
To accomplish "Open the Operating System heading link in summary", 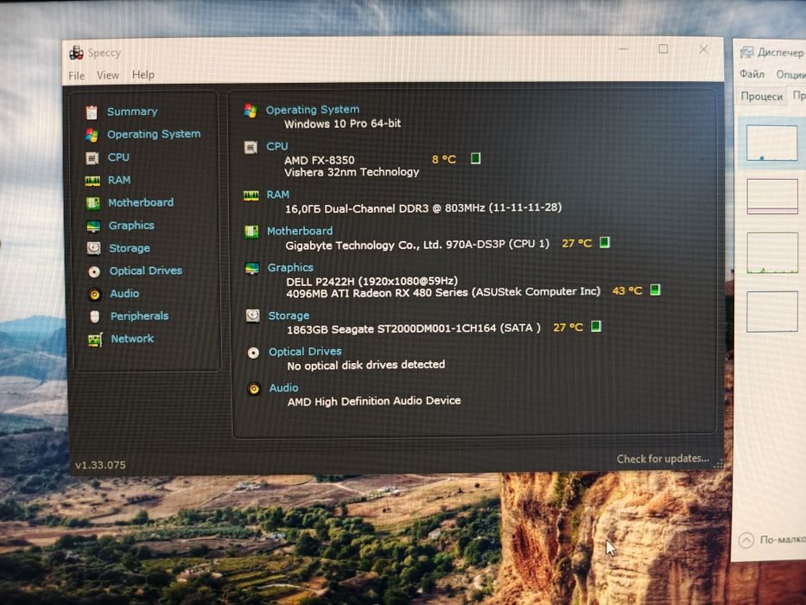I will point(313,110).
